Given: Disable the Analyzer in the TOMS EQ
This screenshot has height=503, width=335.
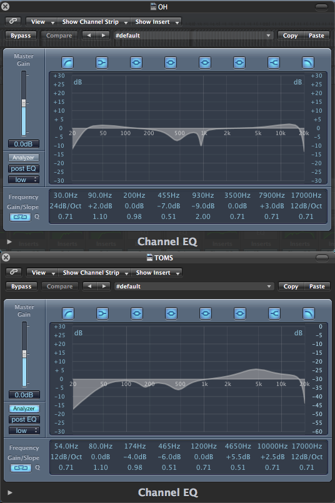Looking at the screenshot, I should tap(24, 409).
